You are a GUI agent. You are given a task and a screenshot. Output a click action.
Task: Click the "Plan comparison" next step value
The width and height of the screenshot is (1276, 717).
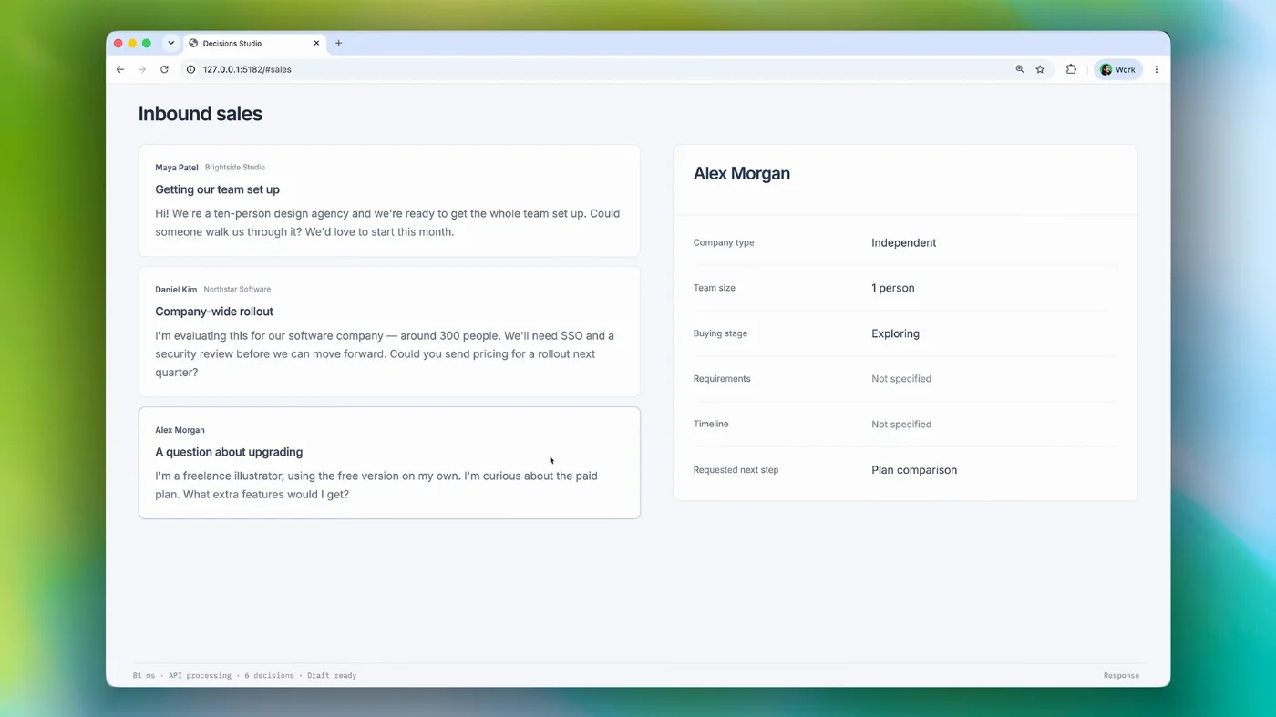click(x=914, y=470)
